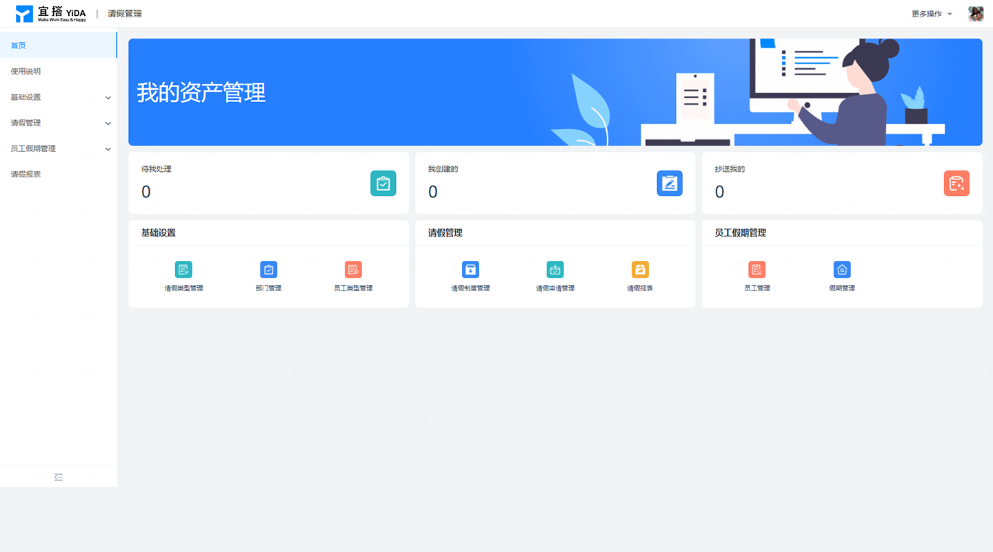Click the 员工管理 label
993x552 pixels.
click(757, 288)
